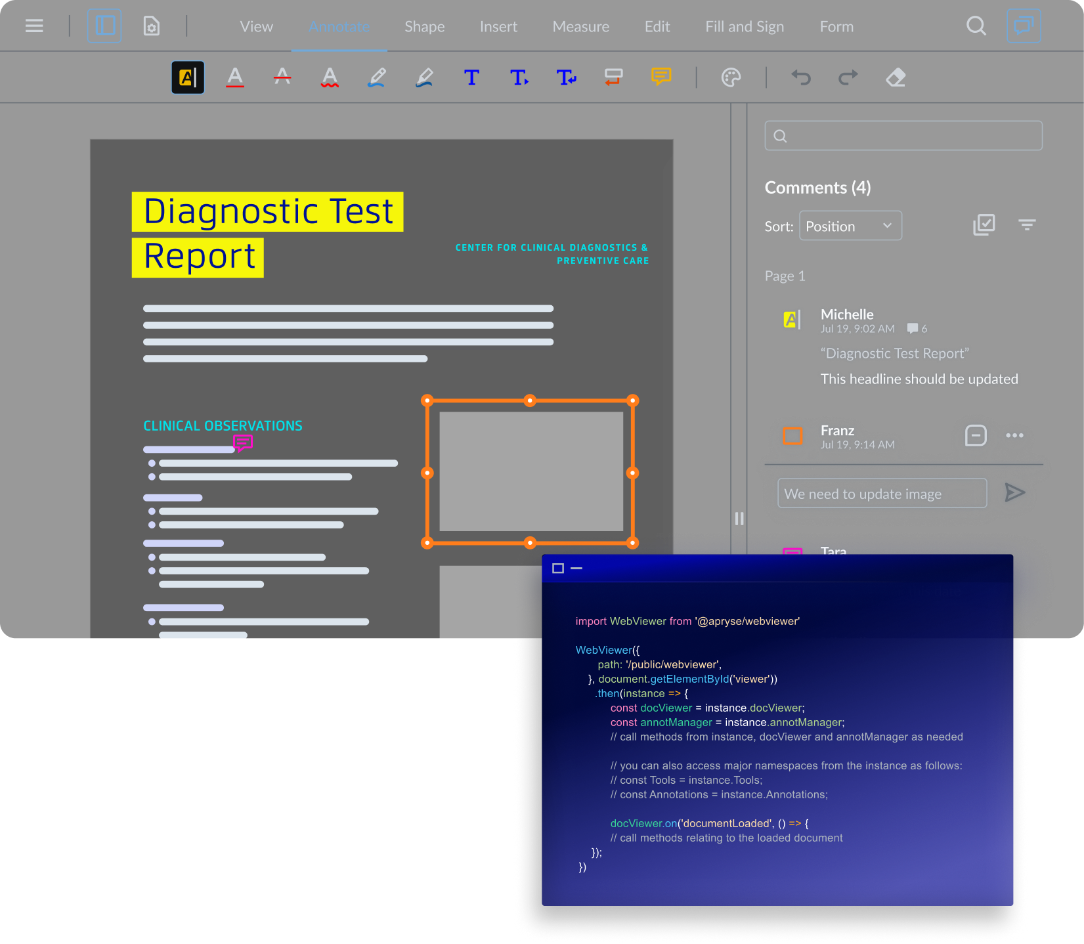Select the mark replace text tool
The image size is (1084, 944).
click(566, 77)
